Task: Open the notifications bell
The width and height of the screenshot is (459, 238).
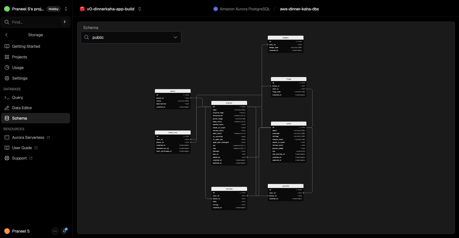Action: (x=64, y=231)
